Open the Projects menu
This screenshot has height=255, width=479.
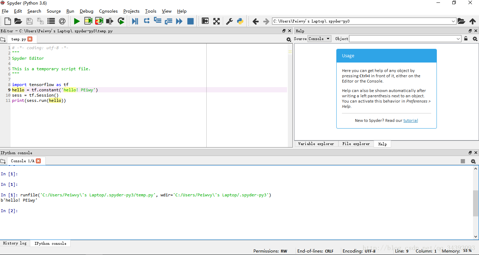[131, 11]
